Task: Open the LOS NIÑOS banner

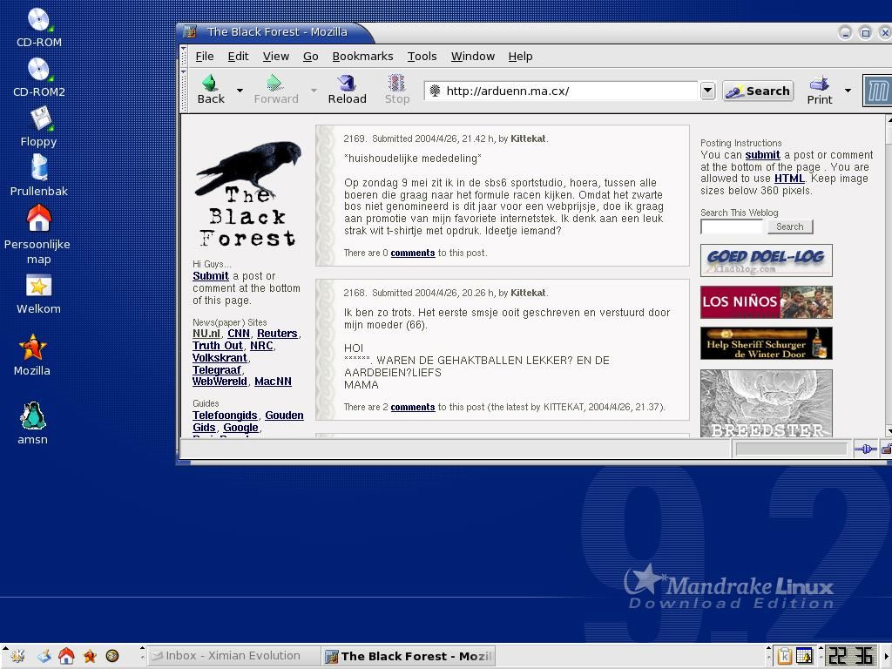Action: [x=767, y=302]
